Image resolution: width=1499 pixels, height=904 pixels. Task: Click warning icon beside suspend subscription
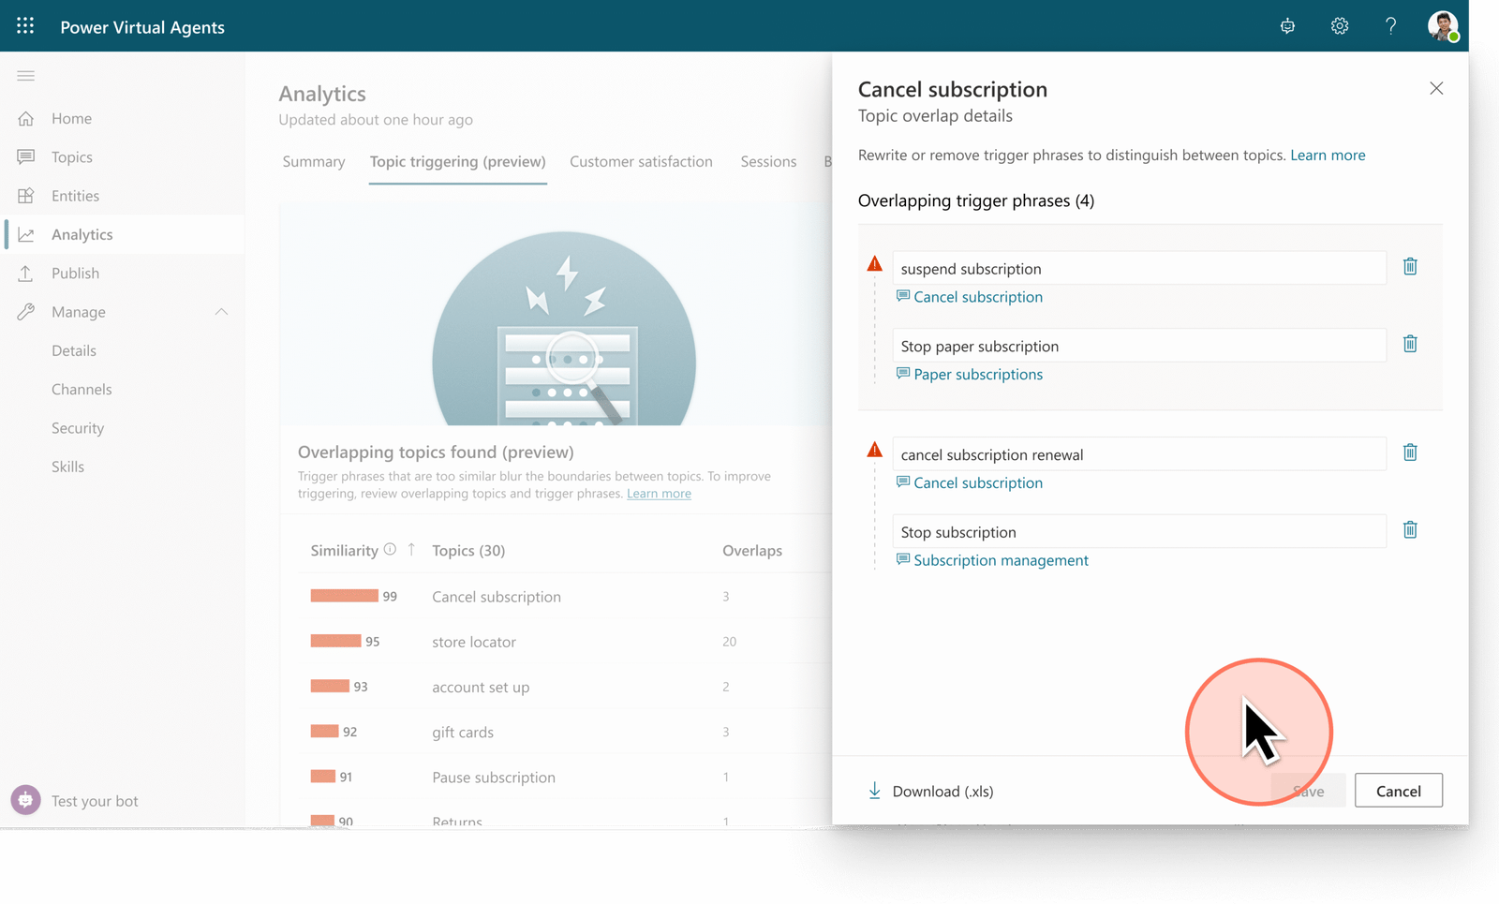coord(874,264)
